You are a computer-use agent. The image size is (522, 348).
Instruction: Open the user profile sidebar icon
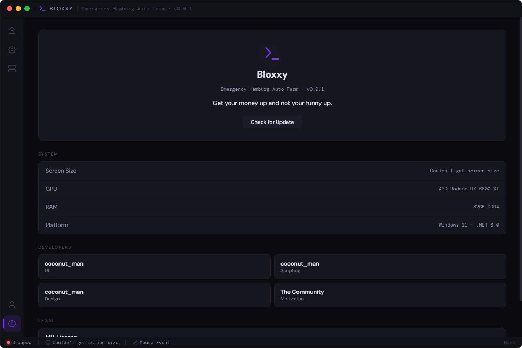[x=12, y=304]
